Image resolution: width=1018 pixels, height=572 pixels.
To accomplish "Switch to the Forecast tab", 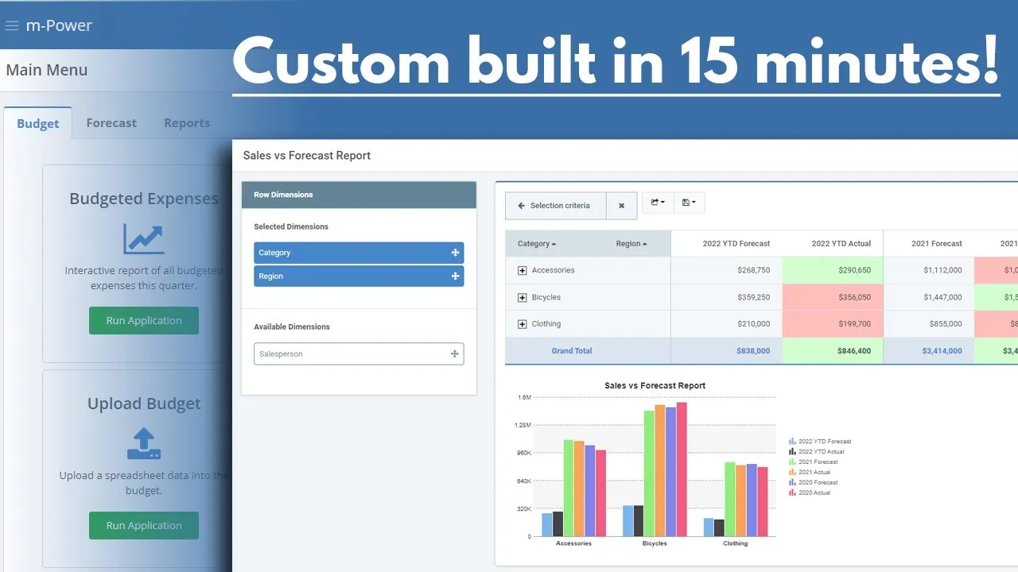I will (x=111, y=123).
